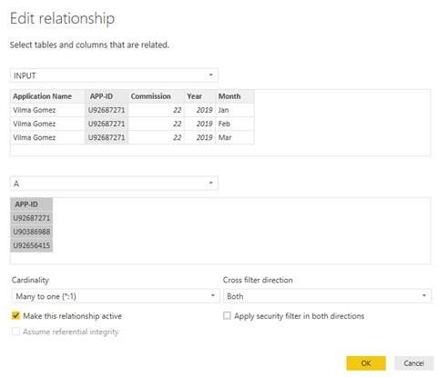This screenshot has height=377, width=437.
Task: Expand the Cross filter direction dropdown
Action: pos(327,296)
